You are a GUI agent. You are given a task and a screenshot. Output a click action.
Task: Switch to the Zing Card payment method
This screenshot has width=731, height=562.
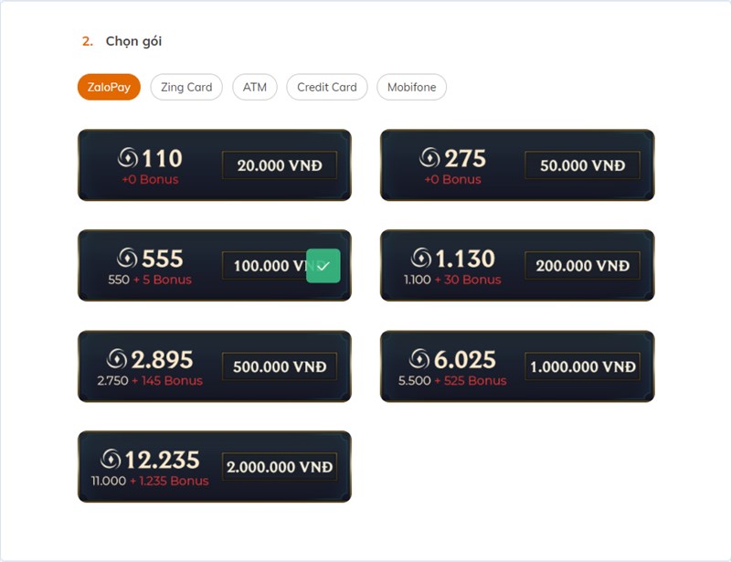pyautogui.click(x=186, y=87)
